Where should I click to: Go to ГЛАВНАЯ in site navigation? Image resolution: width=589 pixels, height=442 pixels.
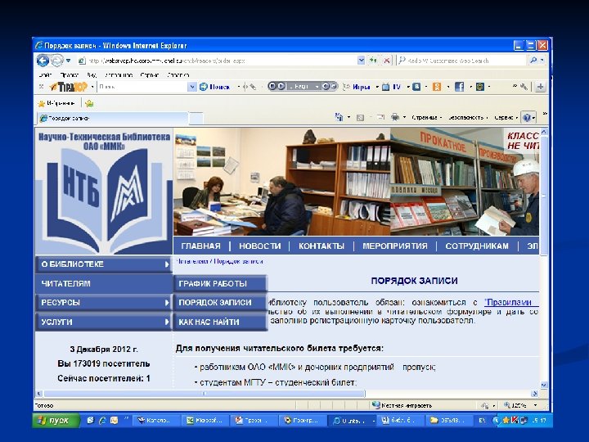point(201,246)
